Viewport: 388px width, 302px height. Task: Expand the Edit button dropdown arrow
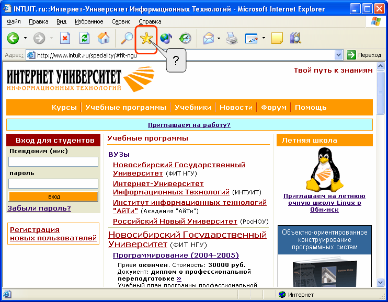click(x=264, y=38)
